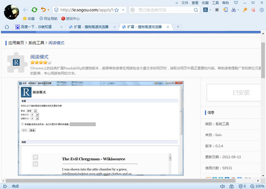Click the home page icon
The height and width of the screenshot is (189, 266).
(x=7, y=27)
